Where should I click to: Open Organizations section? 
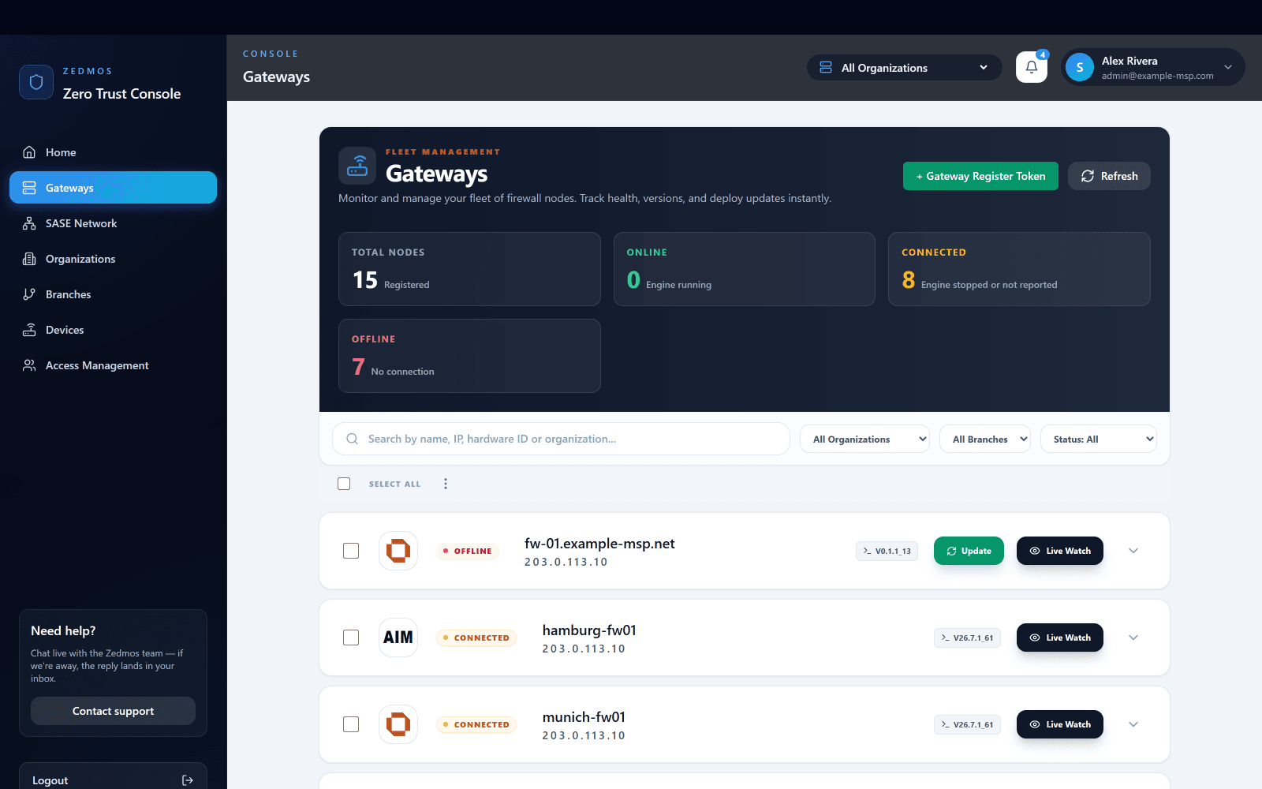click(x=113, y=259)
